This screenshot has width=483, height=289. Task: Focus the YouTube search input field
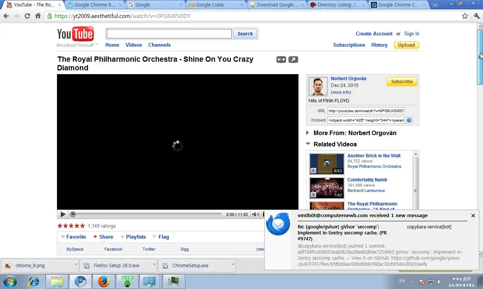[x=169, y=33]
